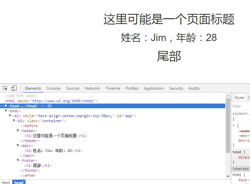Viewport: 250px width, 184px height.
Task: Open the Timeline tab
Action: (113, 88)
